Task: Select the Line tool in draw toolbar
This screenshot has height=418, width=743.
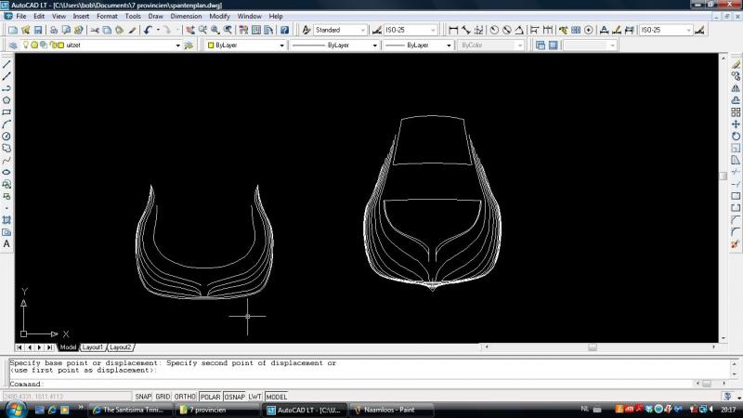Action: tap(7, 64)
